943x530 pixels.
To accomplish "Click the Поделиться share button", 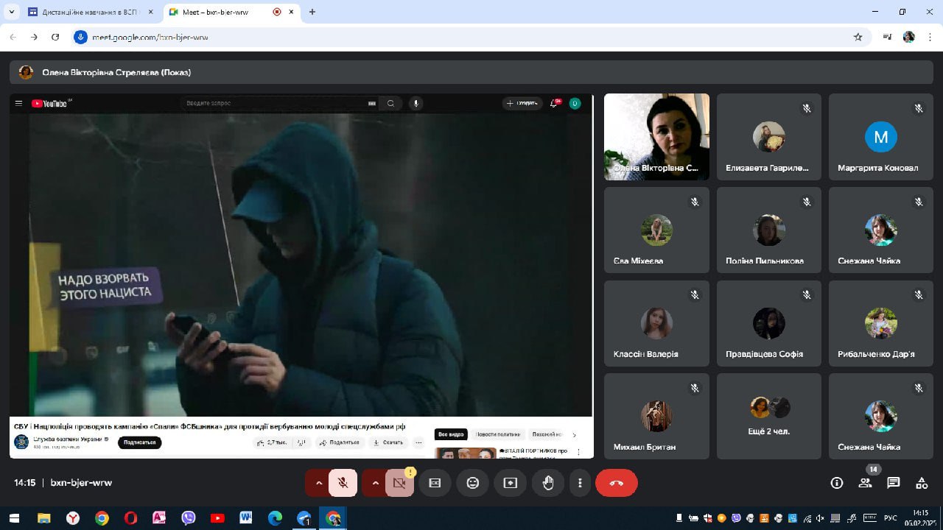I will 340,442.
